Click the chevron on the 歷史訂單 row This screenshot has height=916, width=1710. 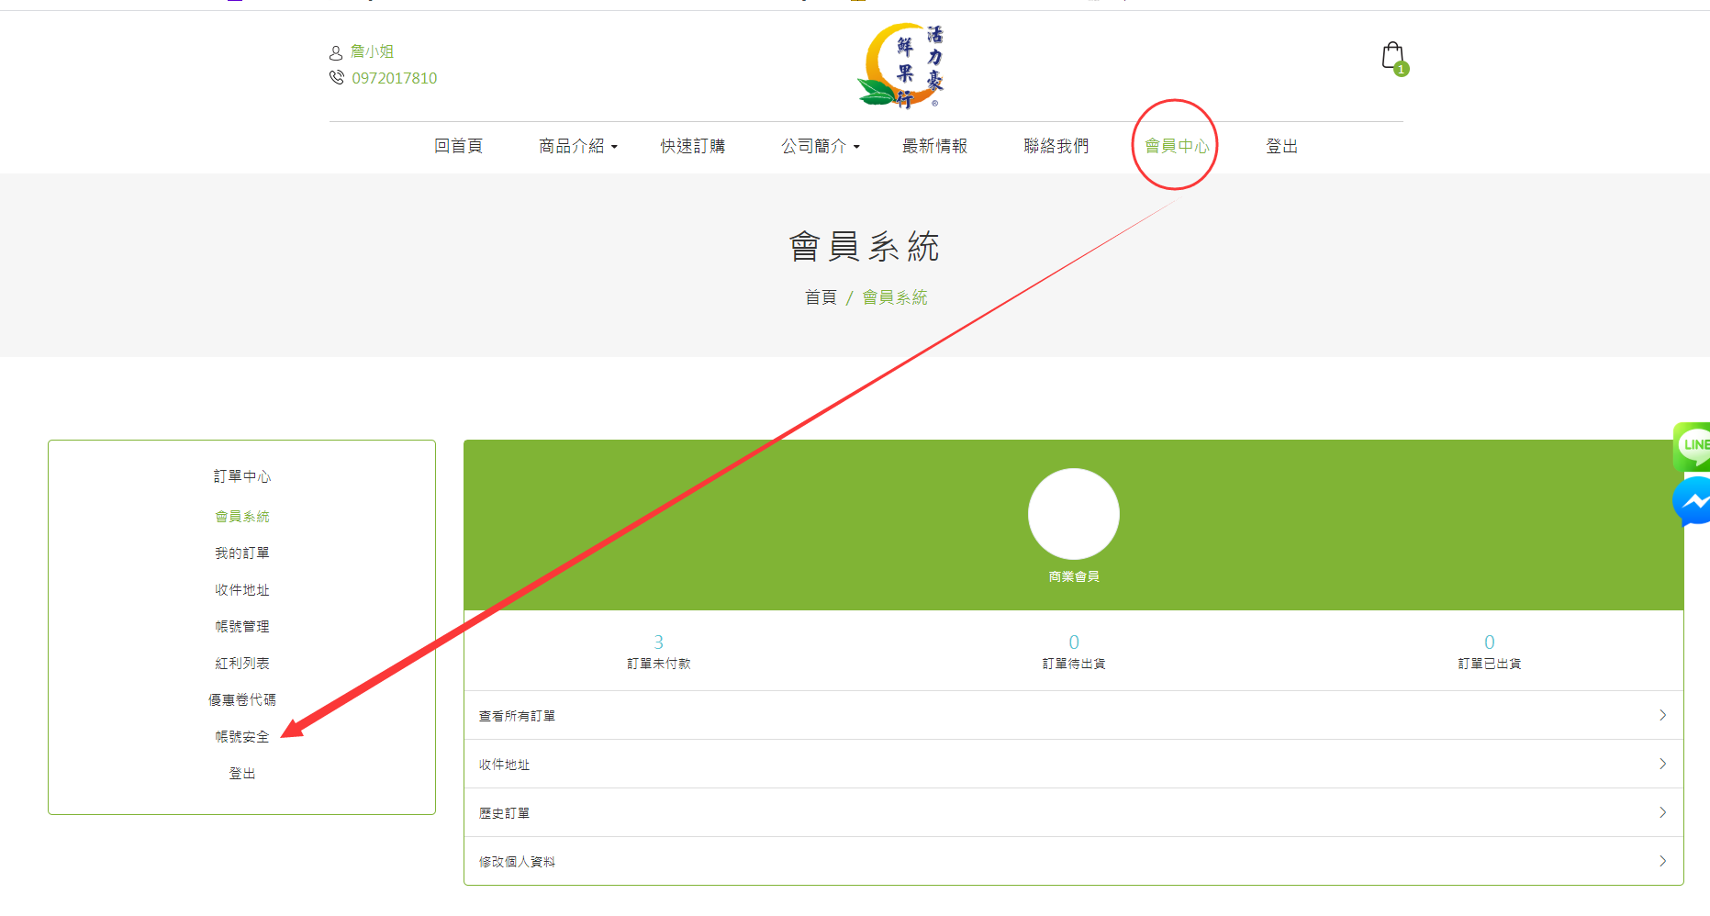[x=1662, y=812]
